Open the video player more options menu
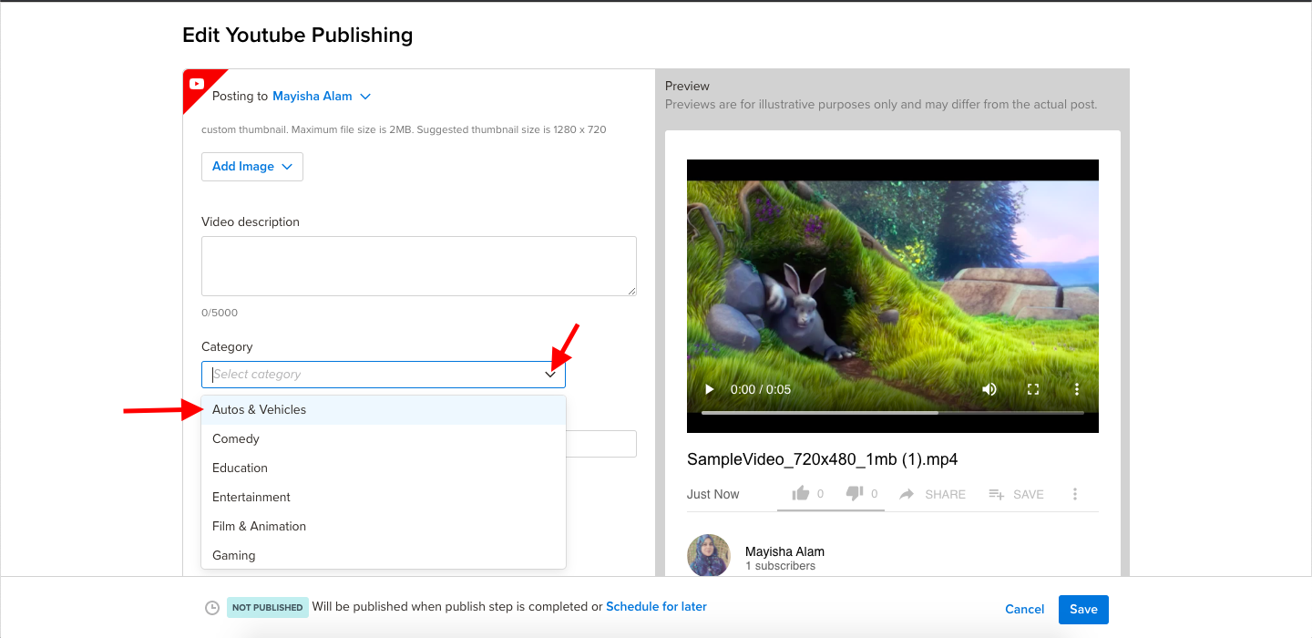Viewport: 1312px width, 638px height. coord(1077,389)
